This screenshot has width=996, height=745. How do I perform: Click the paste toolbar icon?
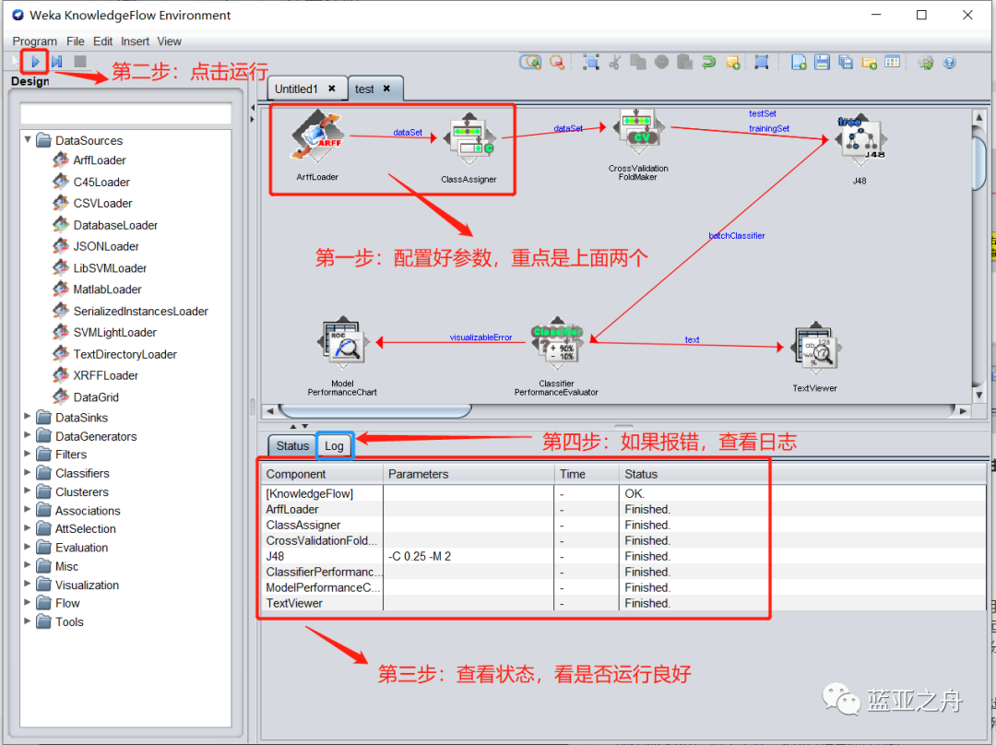(x=684, y=62)
